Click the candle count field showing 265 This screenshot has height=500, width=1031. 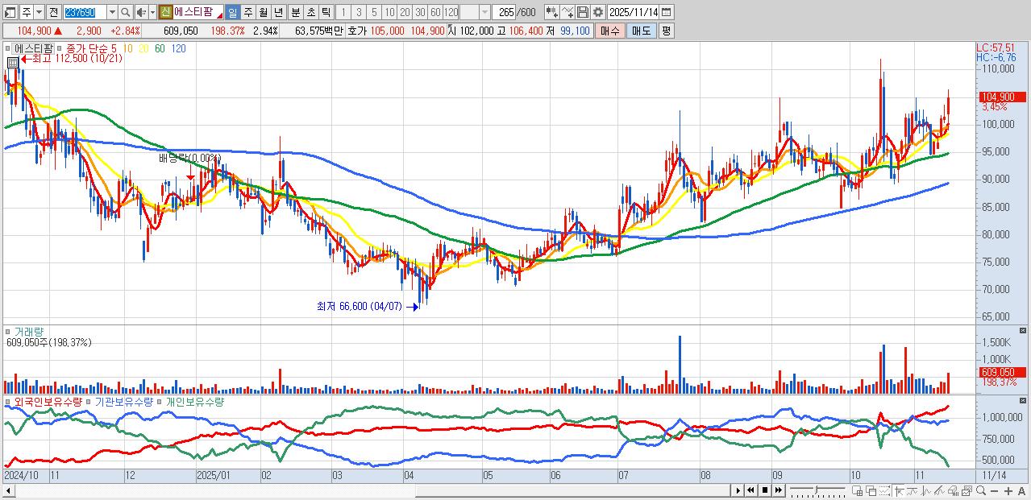pos(503,12)
